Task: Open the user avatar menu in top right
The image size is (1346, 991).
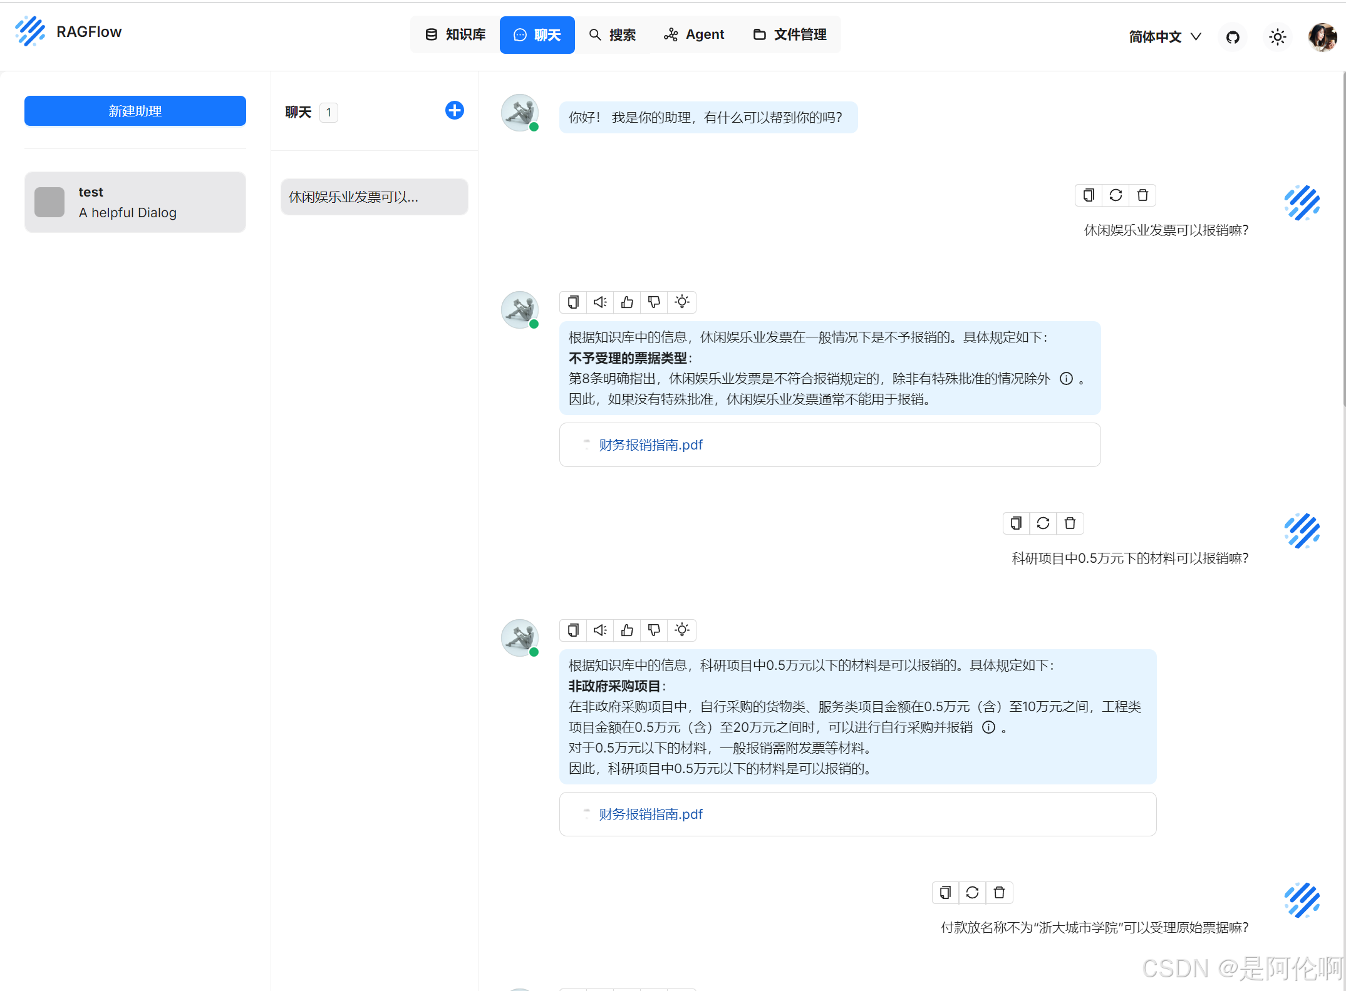Action: click(x=1322, y=37)
